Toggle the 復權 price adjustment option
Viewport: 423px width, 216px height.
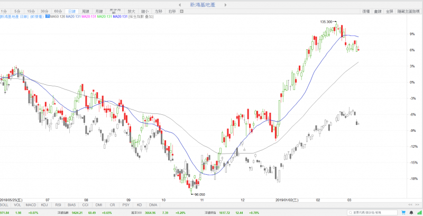(366, 11)
